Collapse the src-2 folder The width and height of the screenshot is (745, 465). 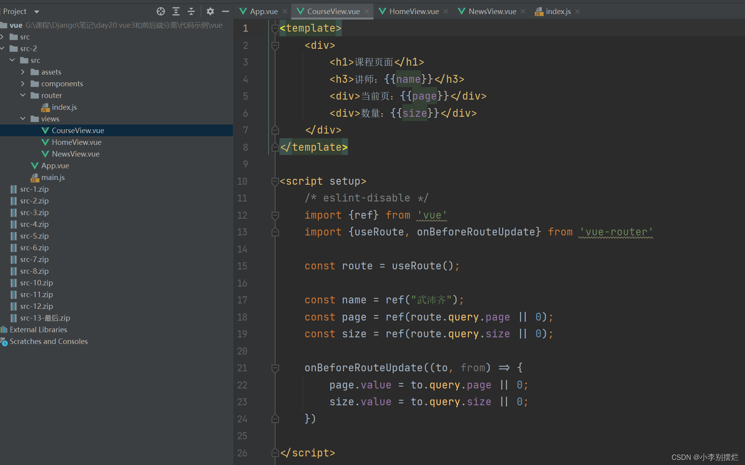tap(2, 48)
